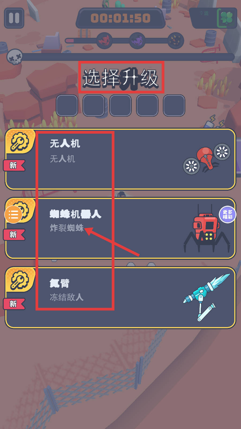Select the 无人机 drone upgrade card
Viewport: 241px width, 429px height.
pos(120,159)
